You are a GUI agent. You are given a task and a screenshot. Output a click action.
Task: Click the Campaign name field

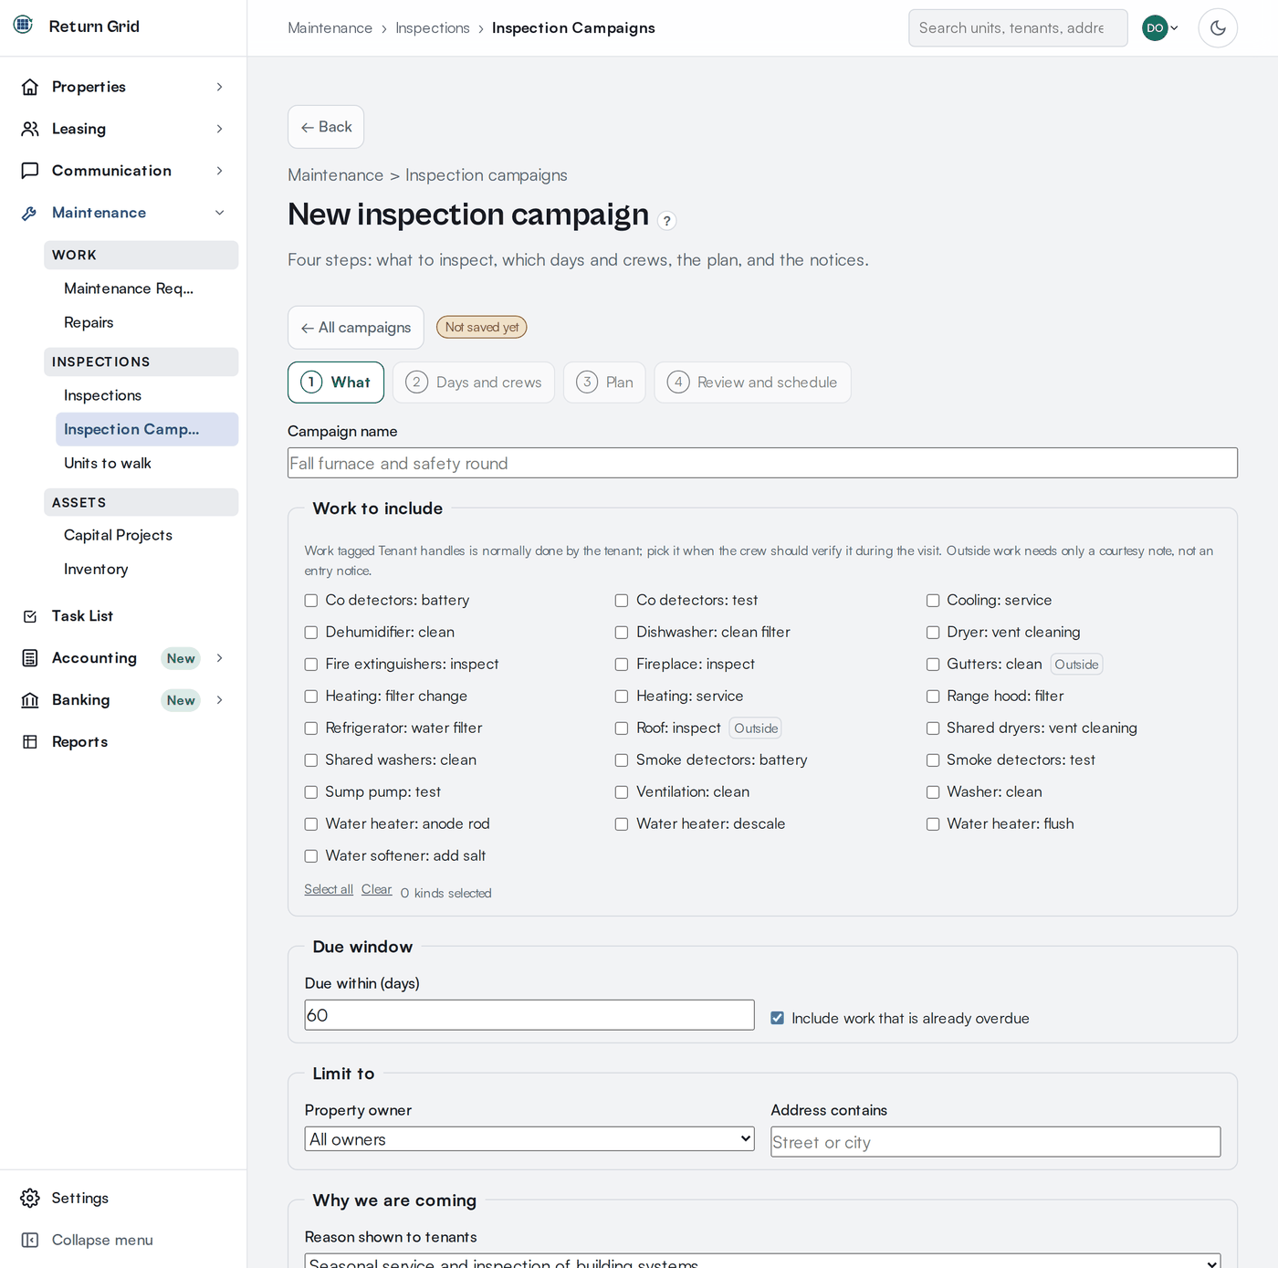click(x=762, y=463)
